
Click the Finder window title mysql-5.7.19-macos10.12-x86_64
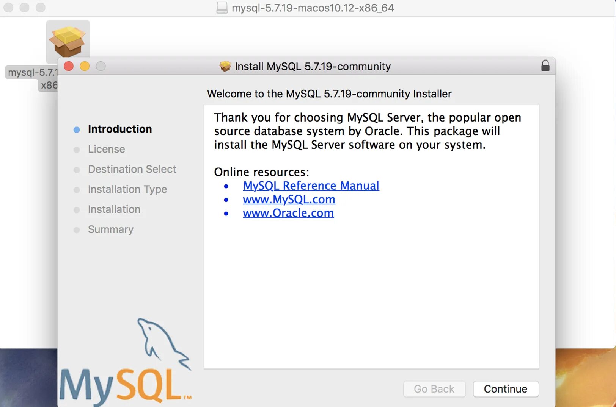pos(313,8)
